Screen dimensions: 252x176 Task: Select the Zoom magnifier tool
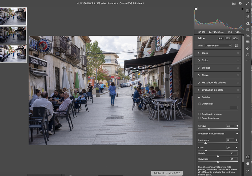[x=248, y=157]
